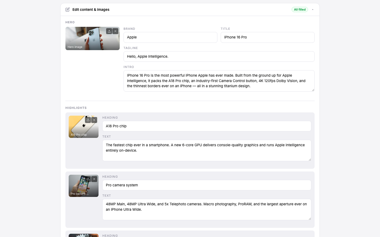Collapse the Edit content & images section
The width and height of the screenshot is (380, 237).
tap(313, 9)
